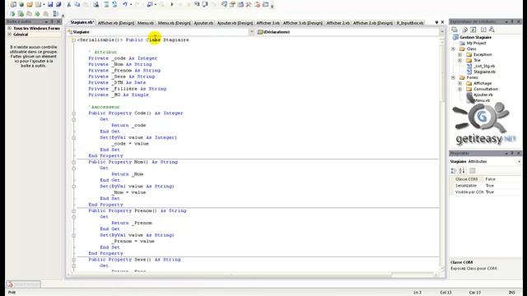Image resolution: width=527 pixels, height=296 pixels.
Task: Click the 'Visible par COM' property row
Action: click(486, 192)
